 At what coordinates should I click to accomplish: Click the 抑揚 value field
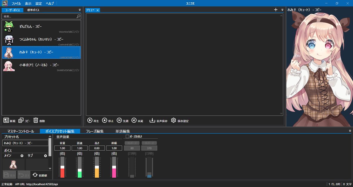[114, 148]
